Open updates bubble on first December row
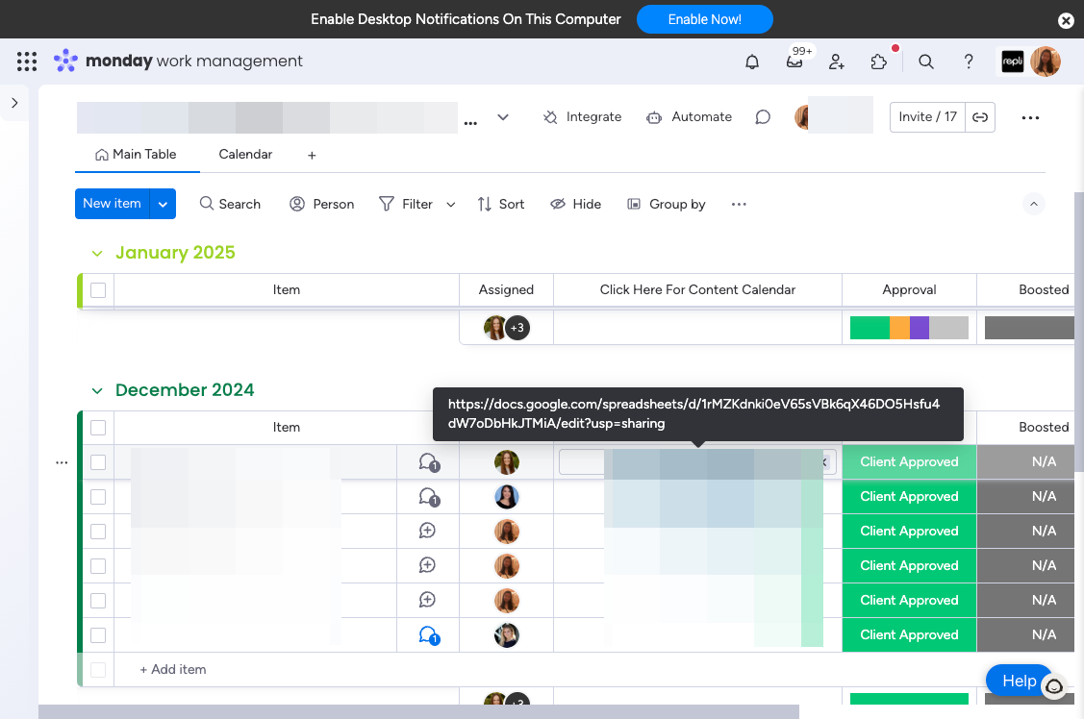The image size is (1084, 719). pyautogui.click(x=429, y=462)
